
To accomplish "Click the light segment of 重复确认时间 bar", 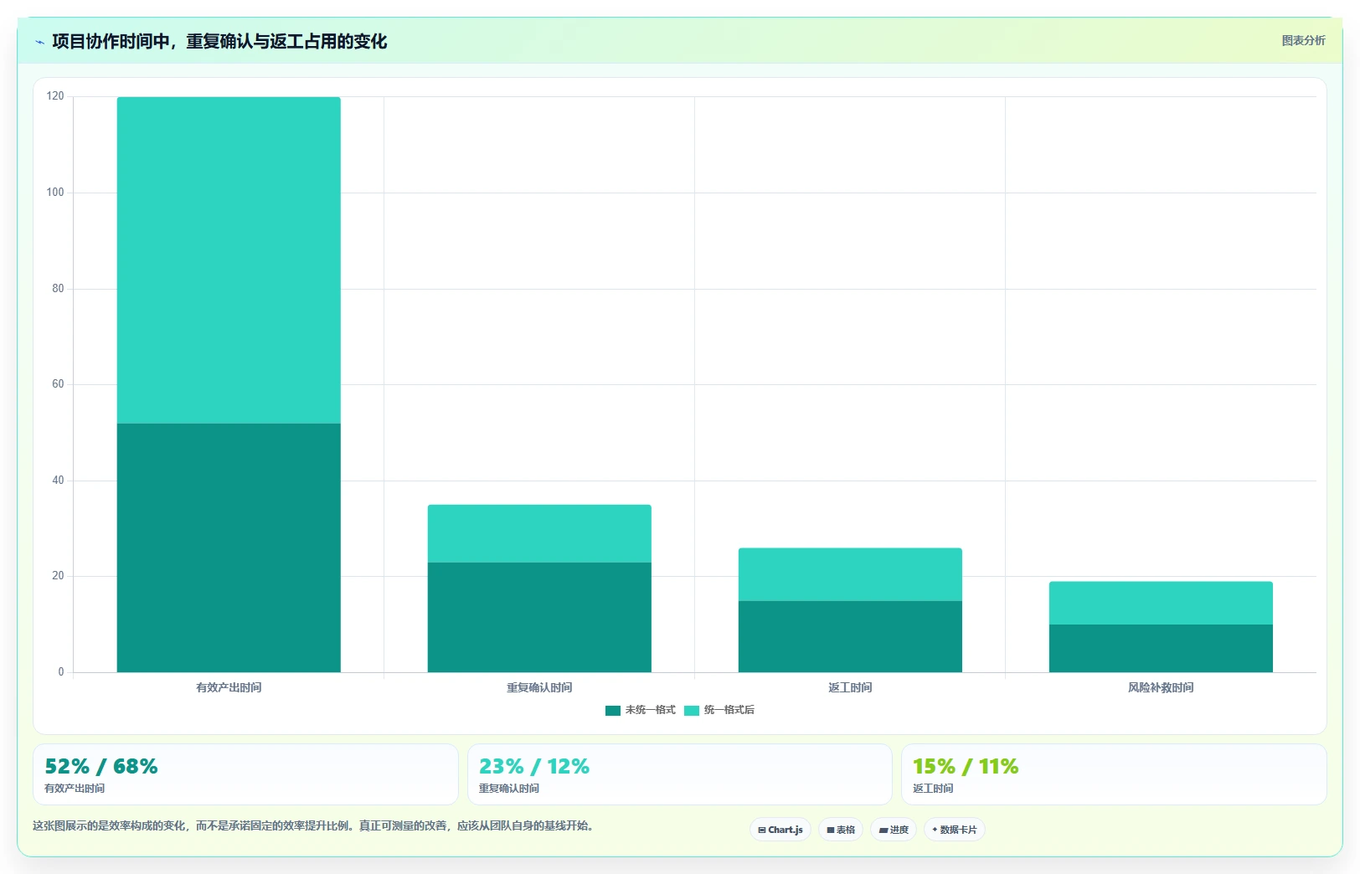I will point(539,533).
